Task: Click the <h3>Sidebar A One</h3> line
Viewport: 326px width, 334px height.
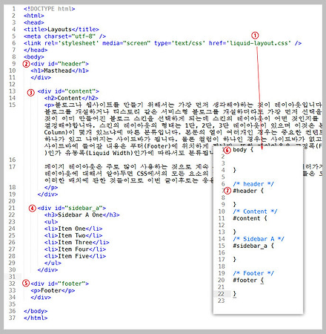Action: pyautogui.click(x=81, y=215)
